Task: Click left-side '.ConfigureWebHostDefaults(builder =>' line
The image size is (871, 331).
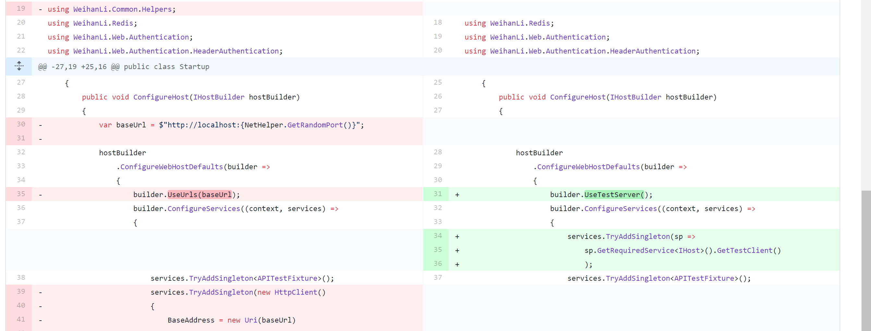Action: click(x=193, y=167)
